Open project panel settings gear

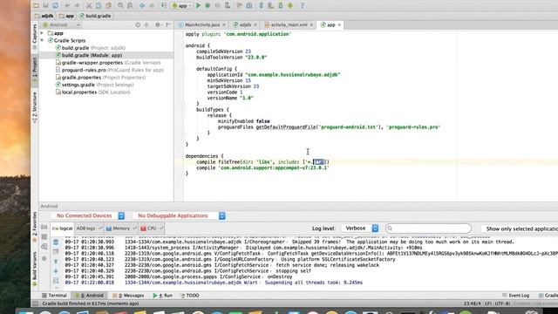tap(158, 25)
